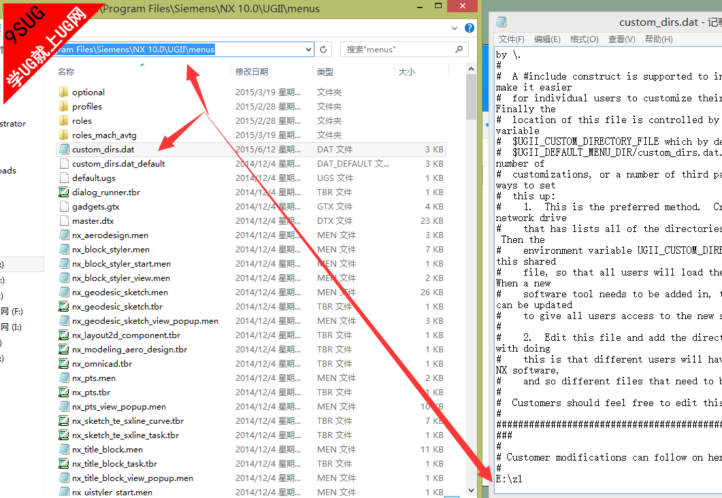Click the Explorer help question mark icon

[470, 28]
